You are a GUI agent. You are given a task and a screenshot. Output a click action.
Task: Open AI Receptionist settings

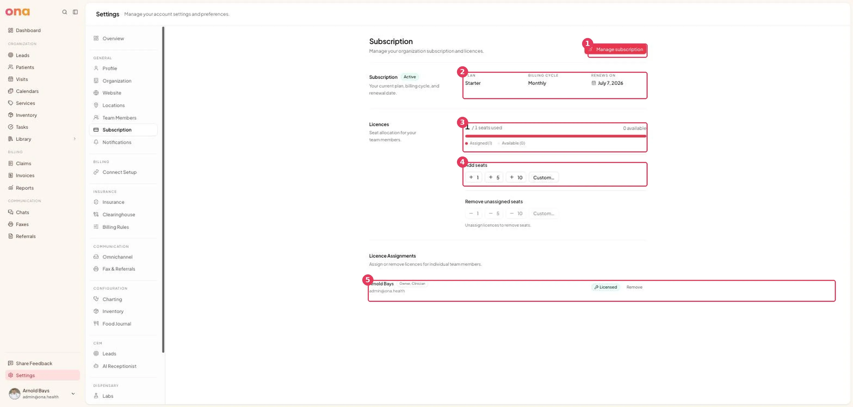click(123, 366)
